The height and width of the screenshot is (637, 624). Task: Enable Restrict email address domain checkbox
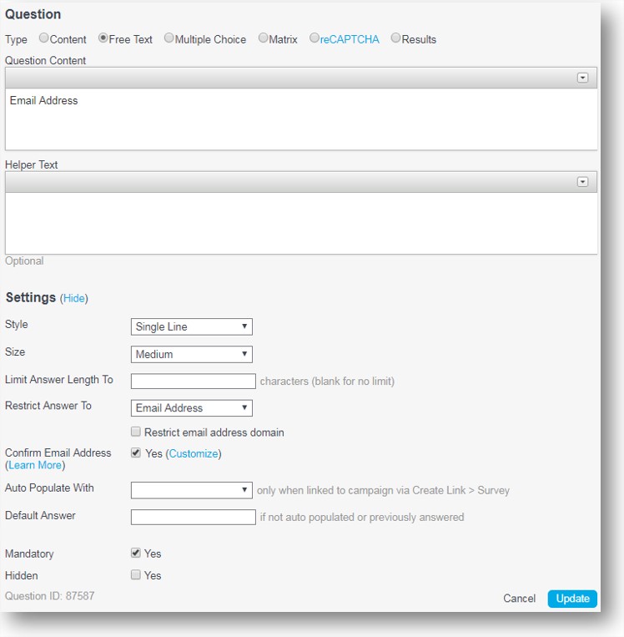coord(136,432)
